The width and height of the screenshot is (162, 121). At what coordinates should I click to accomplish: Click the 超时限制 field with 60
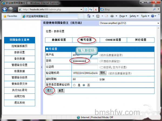[x=85, y=79]
